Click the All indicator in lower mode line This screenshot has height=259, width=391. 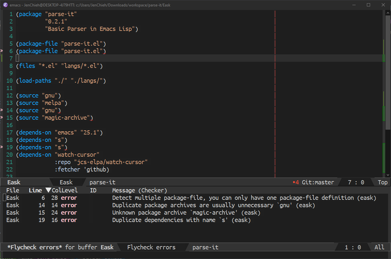pos(379,247)
